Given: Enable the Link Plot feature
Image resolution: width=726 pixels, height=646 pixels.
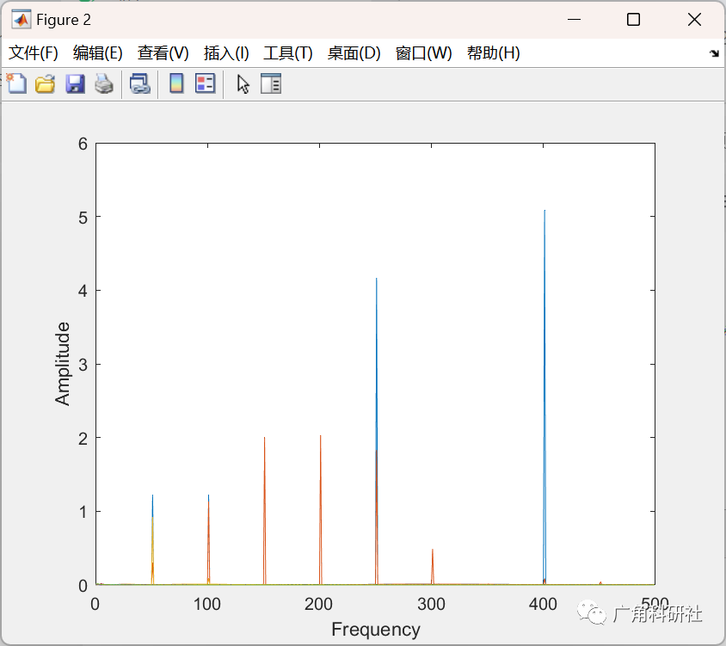Looking at the screenshot, I should (x=141, y=83).
